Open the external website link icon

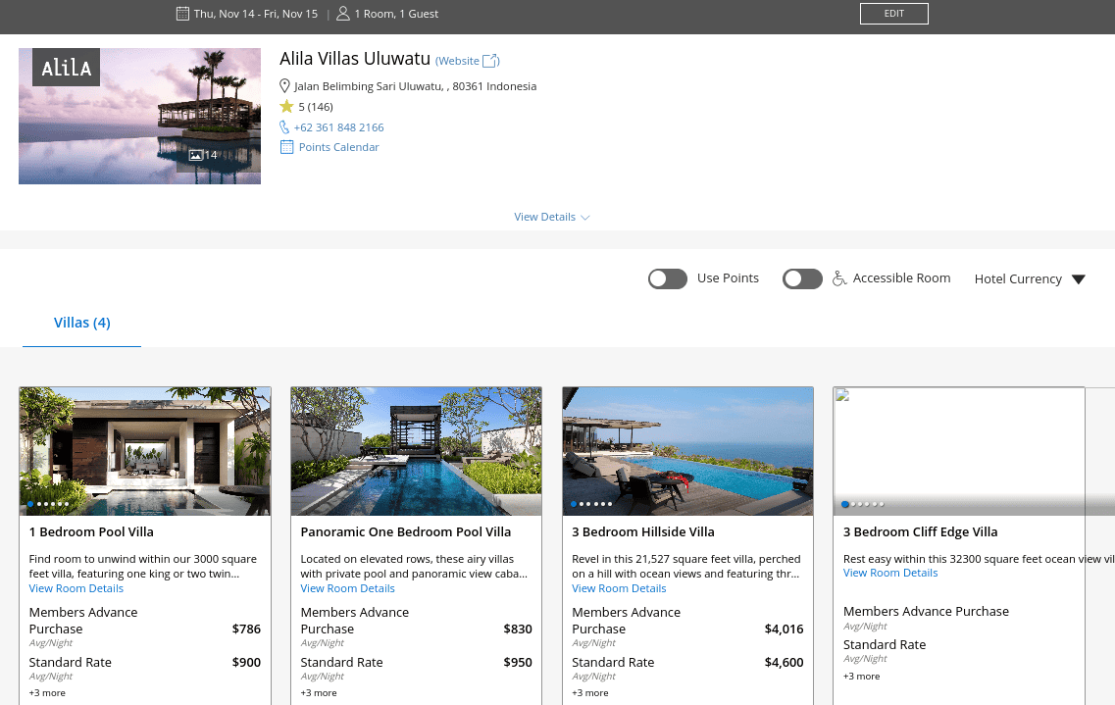point(490,61)
